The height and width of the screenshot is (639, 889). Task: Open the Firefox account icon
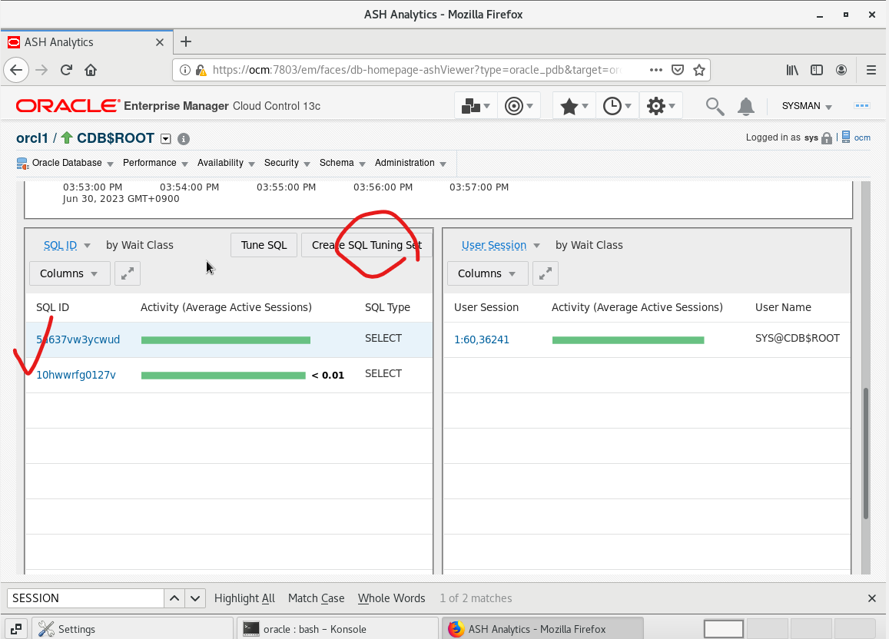pos(841,70)
